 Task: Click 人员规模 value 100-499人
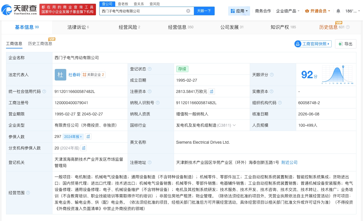[x=308, y=125]
